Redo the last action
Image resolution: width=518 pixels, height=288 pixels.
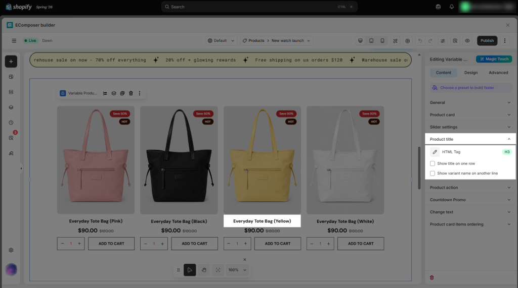[x=430, y=40]
